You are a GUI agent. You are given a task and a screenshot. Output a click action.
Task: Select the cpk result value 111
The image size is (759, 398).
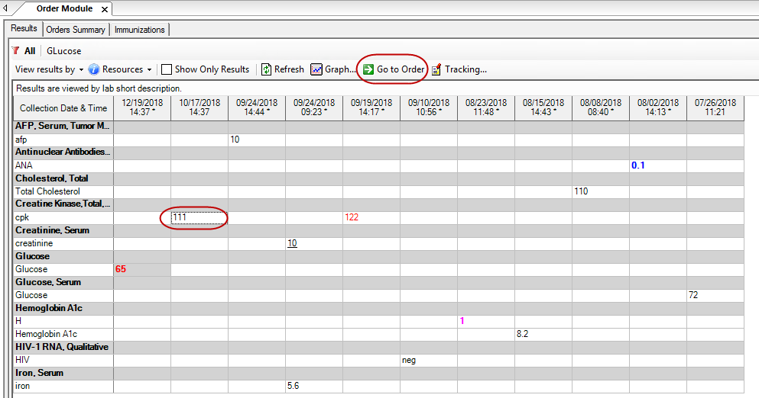(x=180, y=217)
